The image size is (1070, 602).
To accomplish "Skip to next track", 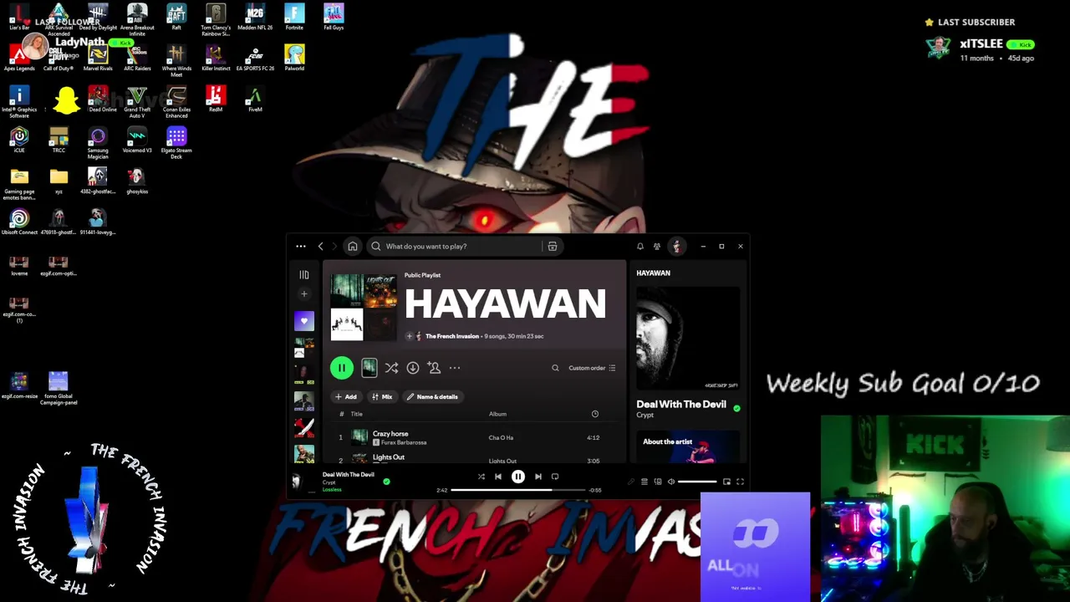I will tap(538, 477).
